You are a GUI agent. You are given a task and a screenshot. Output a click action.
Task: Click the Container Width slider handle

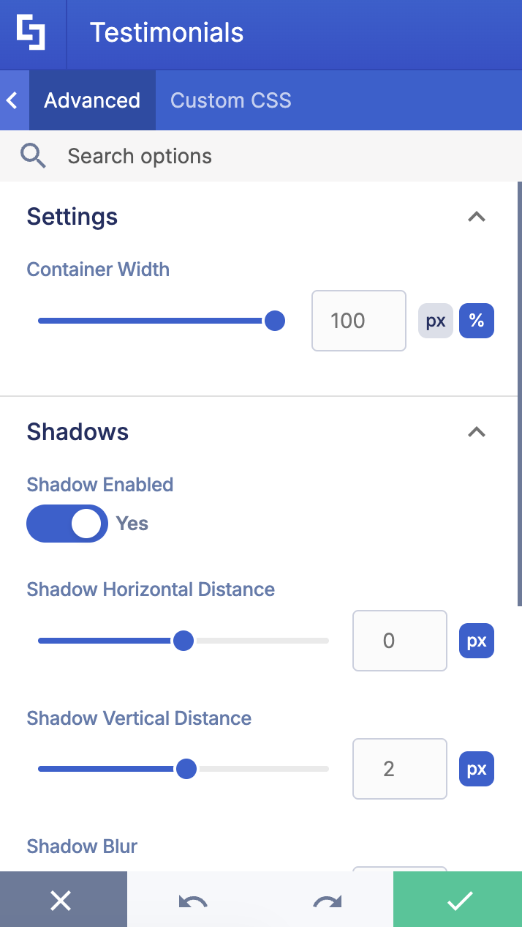[275, 321]
